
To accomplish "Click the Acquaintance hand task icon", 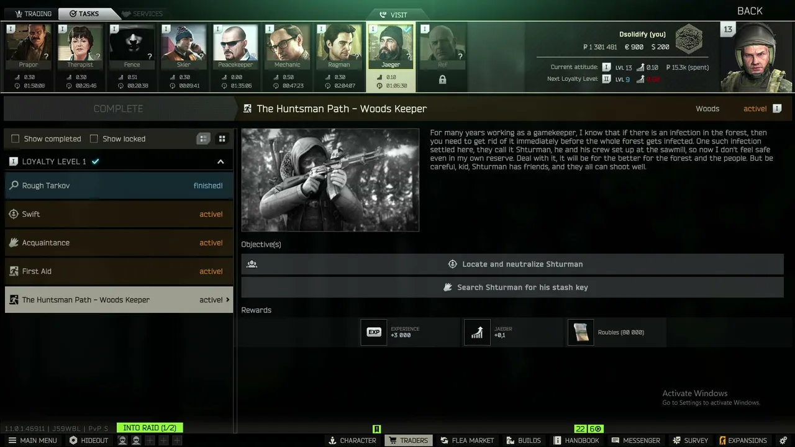I will [x=14, y=243].
